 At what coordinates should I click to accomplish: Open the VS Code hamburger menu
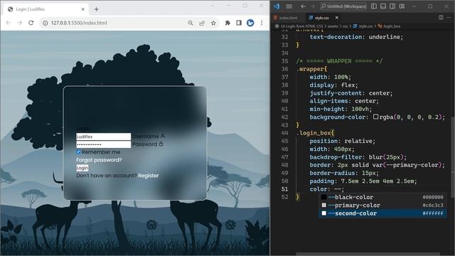click(x=289, y=6)
